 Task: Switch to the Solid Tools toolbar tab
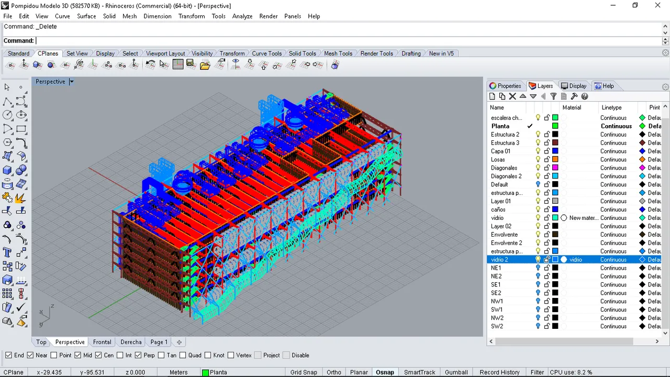[x=303, y=53]
